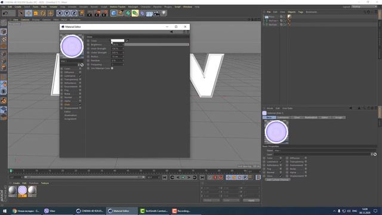Open TechSmith Camtasia from taskbar
Screen dimensions: 382x215
coord(154,211)
